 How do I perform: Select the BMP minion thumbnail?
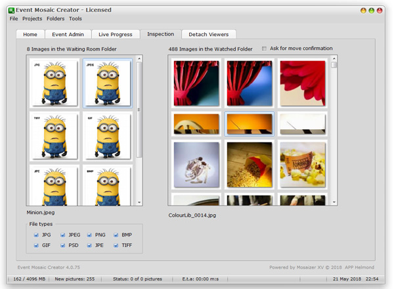point(108,185)
